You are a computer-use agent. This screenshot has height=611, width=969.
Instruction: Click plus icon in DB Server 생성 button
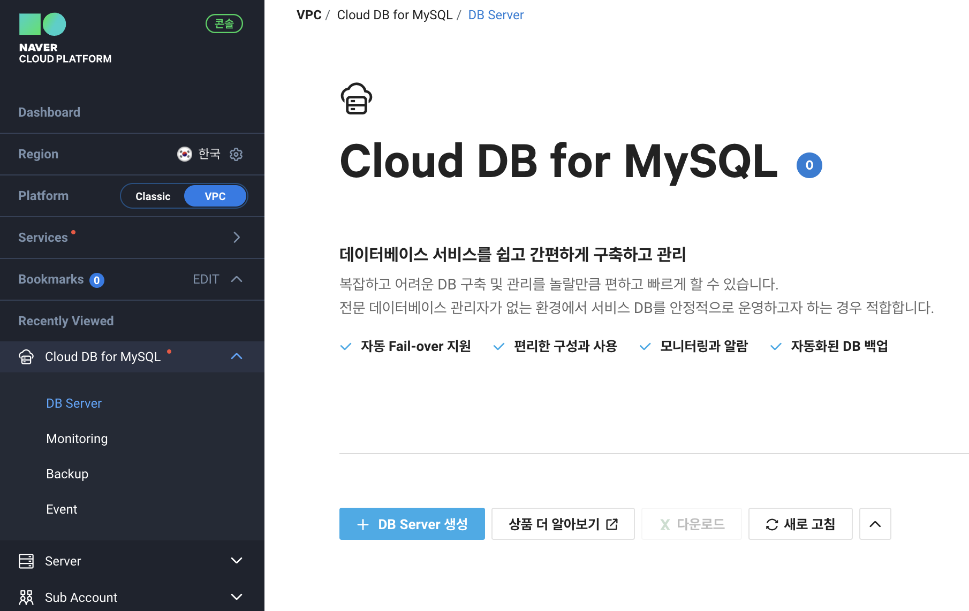point(363,524)
